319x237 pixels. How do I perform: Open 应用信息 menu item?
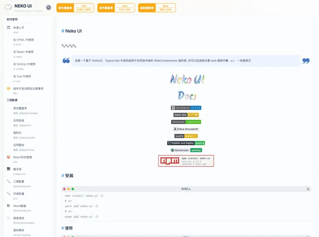(x=28, y=123)
